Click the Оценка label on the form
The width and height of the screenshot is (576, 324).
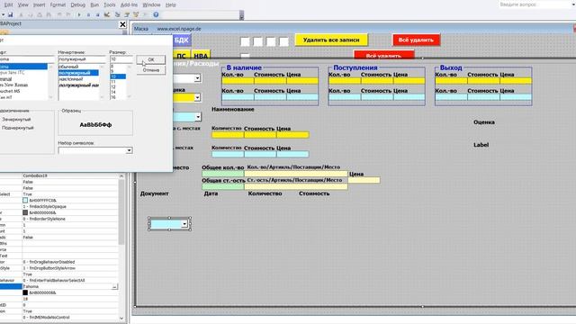coord(484,122)
